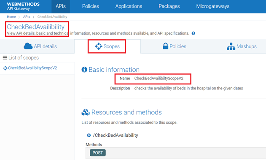266x160 pixels.
Task: Click the hierarchy icon on Mashups tab
Action: pyautogui.click(x=231, y=46)
